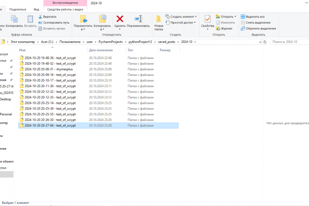Click Select all (Выделить все)

point(253,17)
